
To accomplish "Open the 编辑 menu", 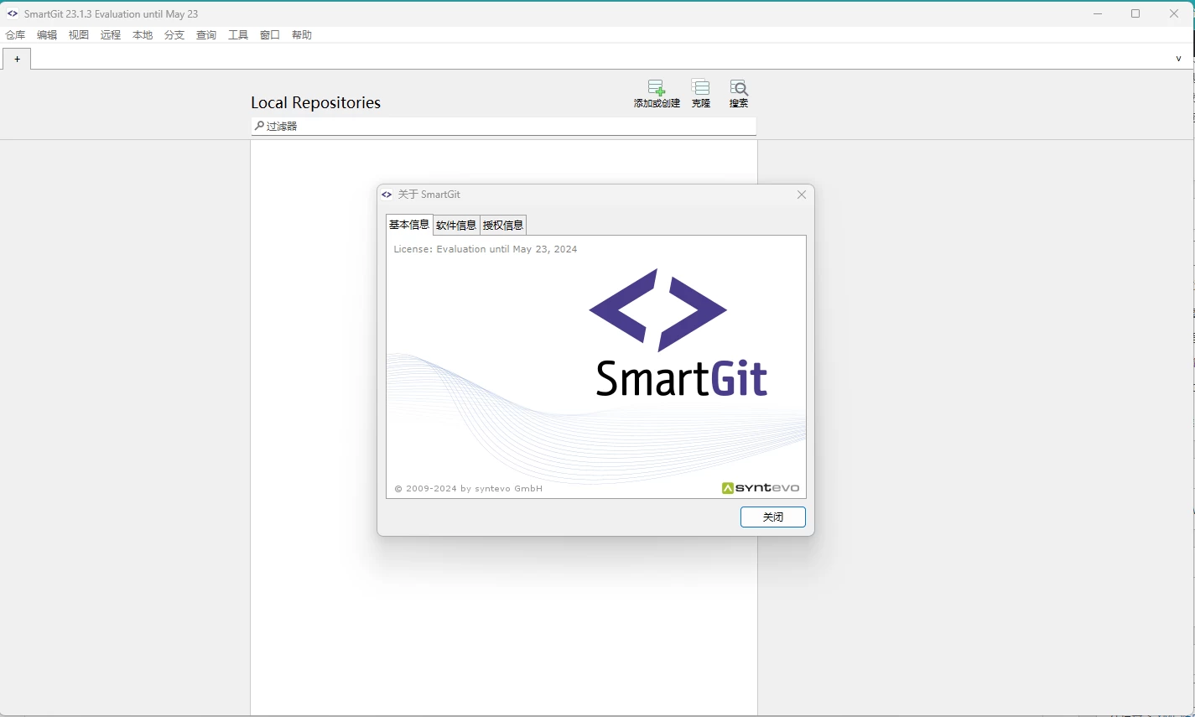I will click(x=47, y=35).
